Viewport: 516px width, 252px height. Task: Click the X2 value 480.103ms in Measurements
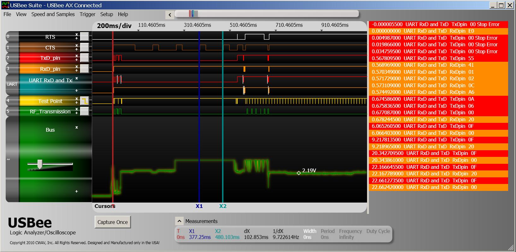click(227, 237)
